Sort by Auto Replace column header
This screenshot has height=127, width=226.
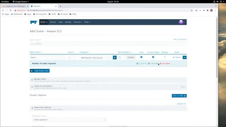coord(125,52)
